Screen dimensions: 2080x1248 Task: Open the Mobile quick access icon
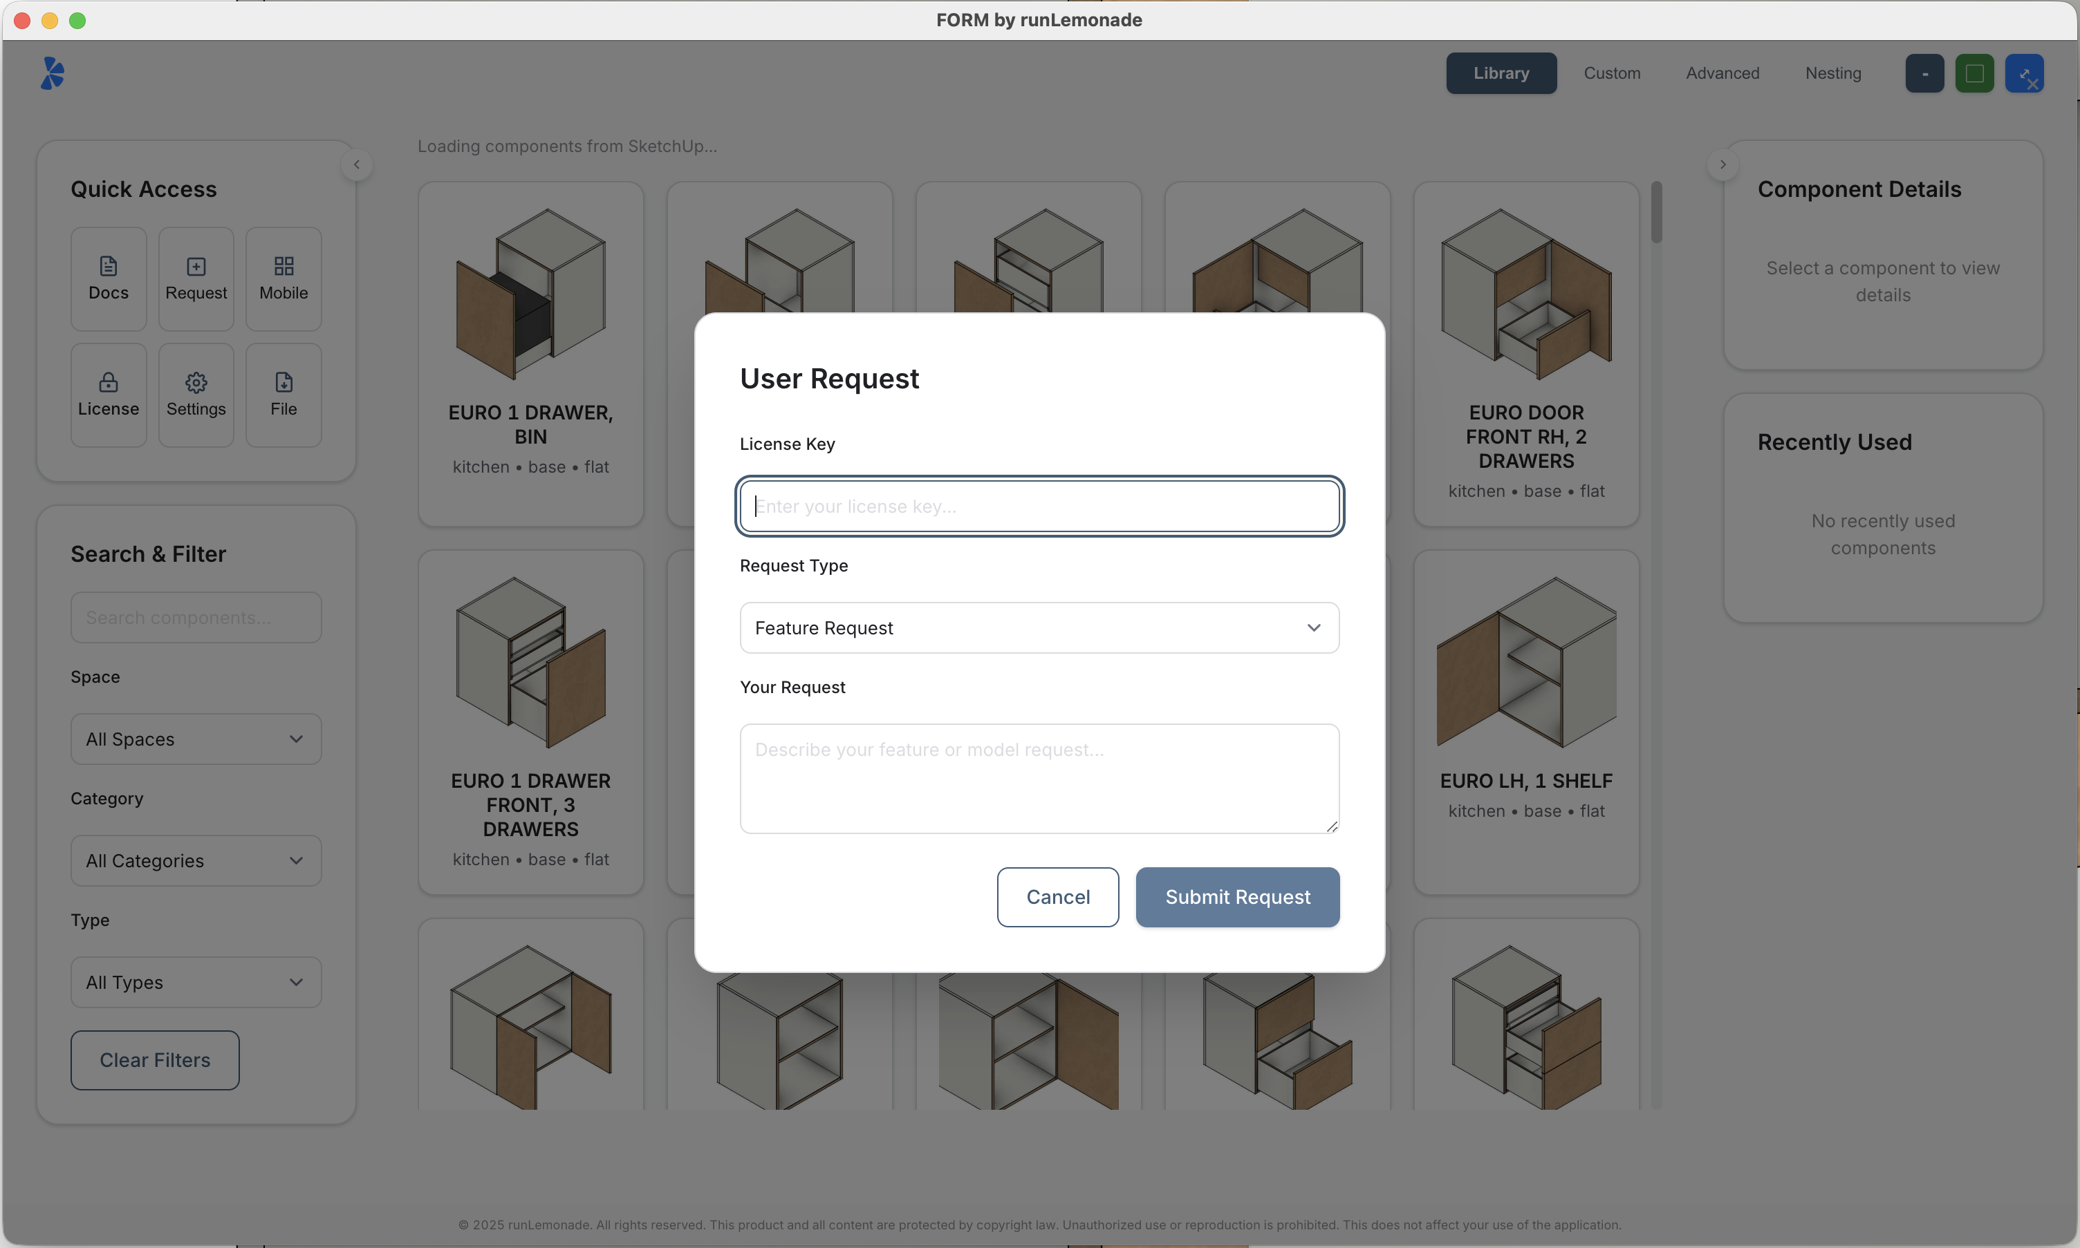[283, 278]
